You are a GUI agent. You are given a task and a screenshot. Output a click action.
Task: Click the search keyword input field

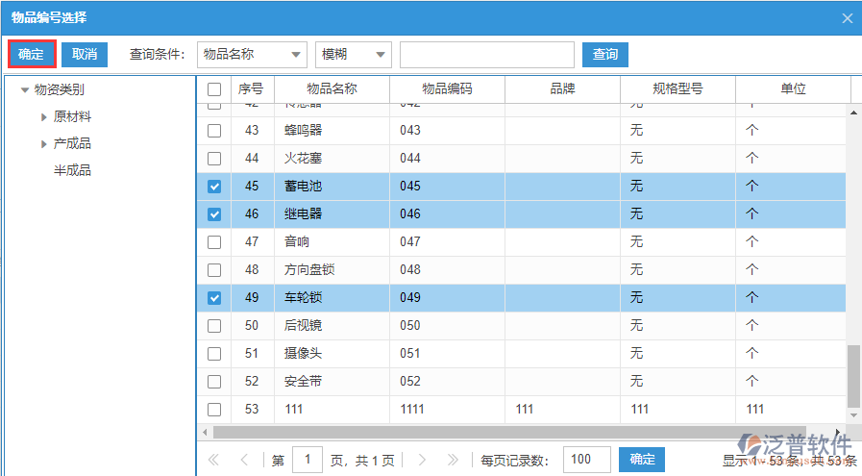[487, 55]
